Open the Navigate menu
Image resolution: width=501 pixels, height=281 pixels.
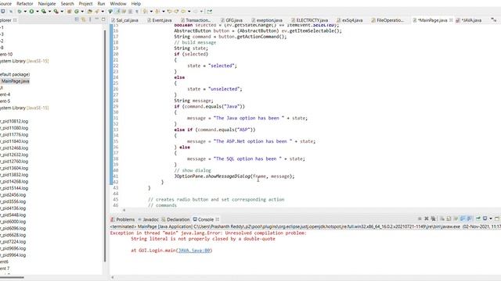point(47,3)
